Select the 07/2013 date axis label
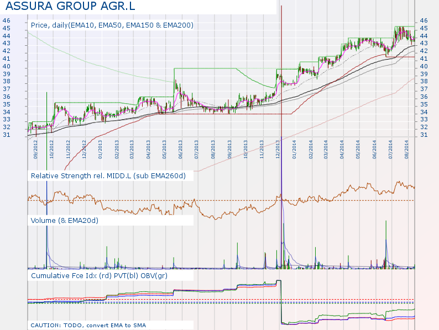Viewport: 439px width, 330px height. (196, 150)
